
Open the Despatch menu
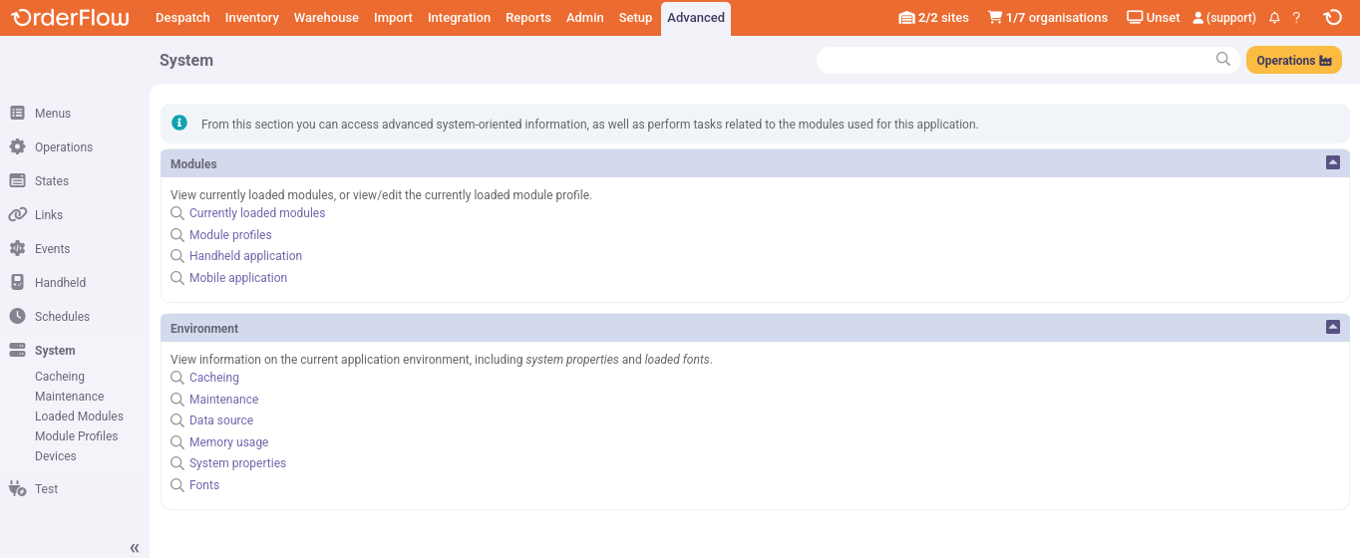[x=182, y=18]
